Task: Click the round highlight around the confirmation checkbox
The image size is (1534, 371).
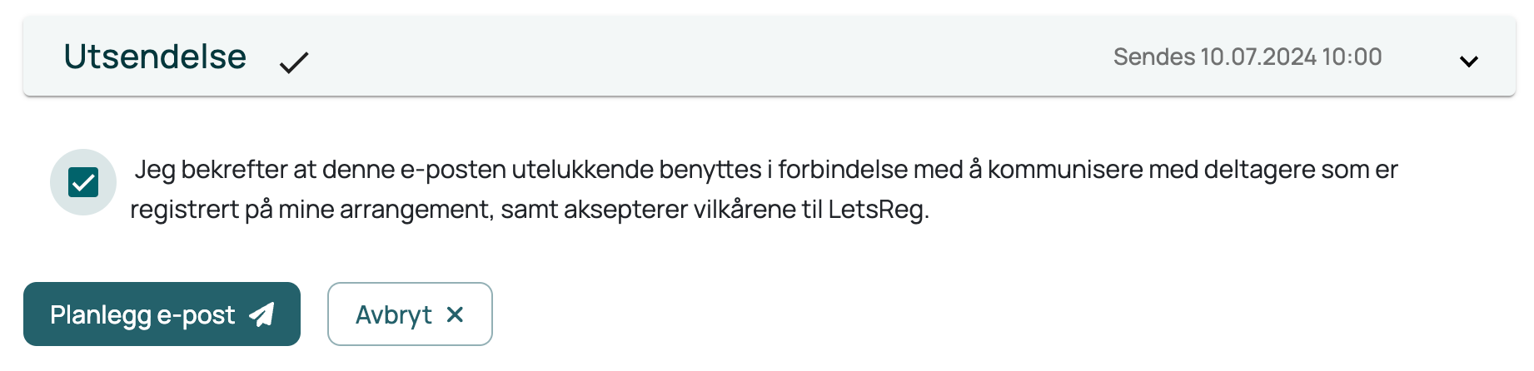Action: (83, 182)
